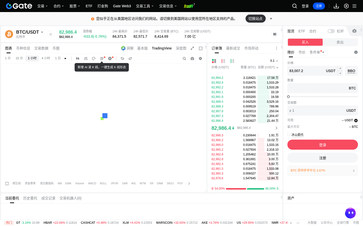This screenshot has height=226, width=363.
Task: Undo the last chart action
Action: tap(122, 59)
